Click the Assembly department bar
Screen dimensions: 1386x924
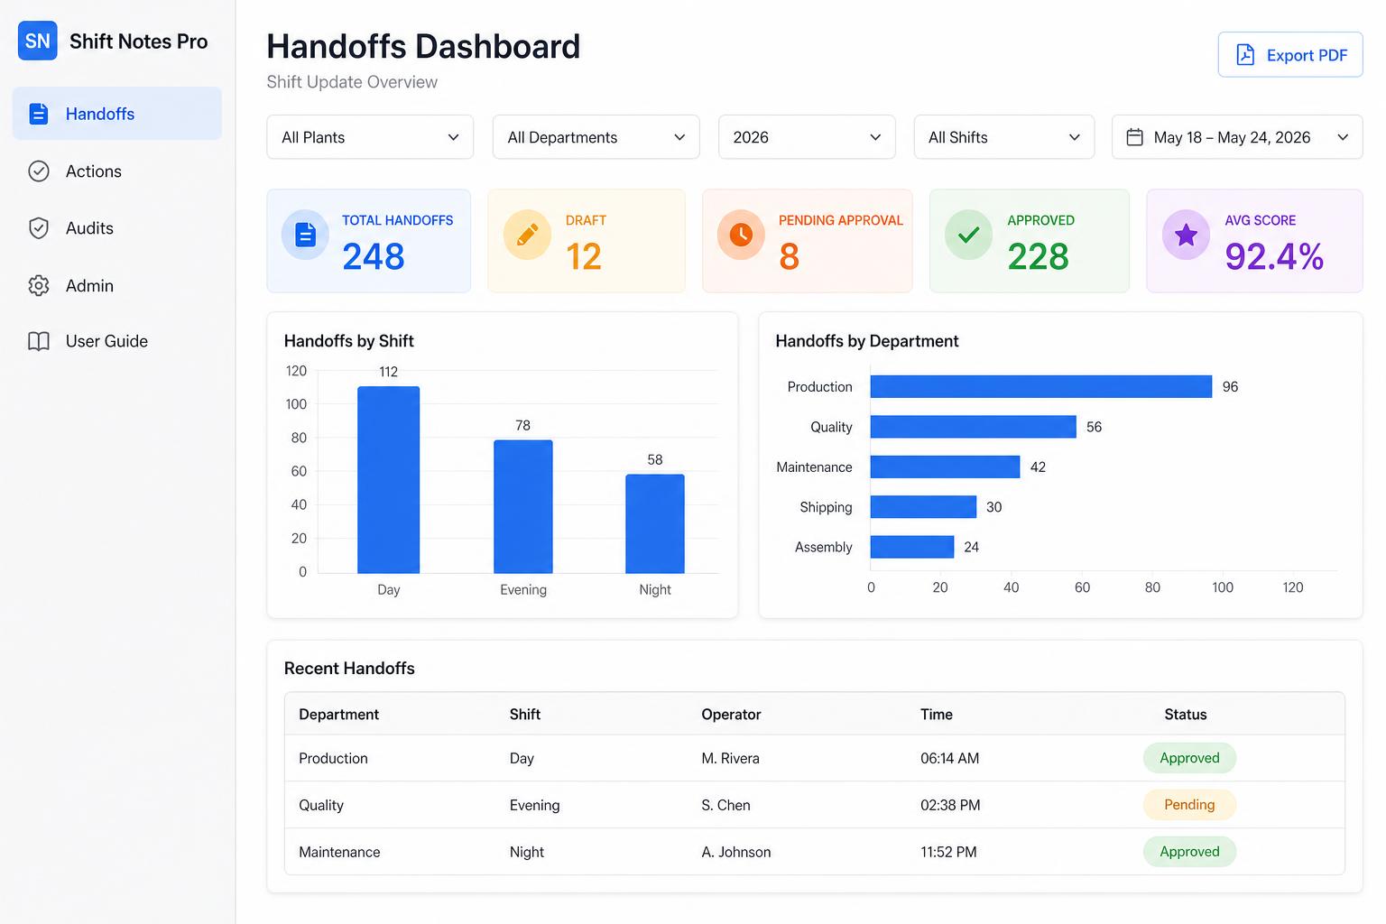point(912,547)
